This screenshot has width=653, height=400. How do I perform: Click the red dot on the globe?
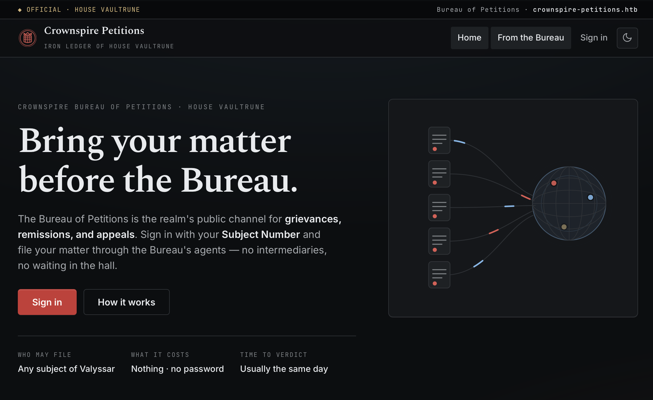coord(554,183)
